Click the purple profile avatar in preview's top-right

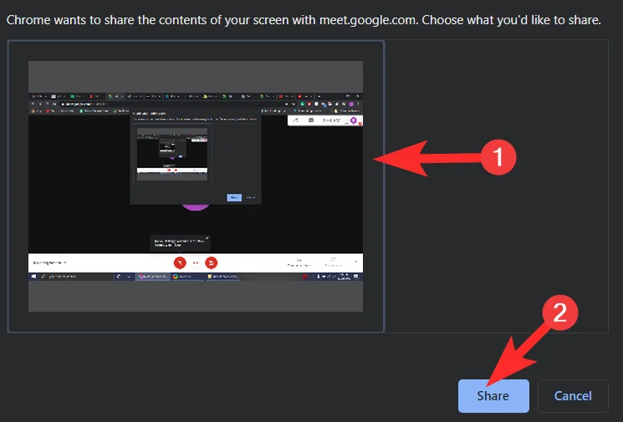tap(353, 120)
